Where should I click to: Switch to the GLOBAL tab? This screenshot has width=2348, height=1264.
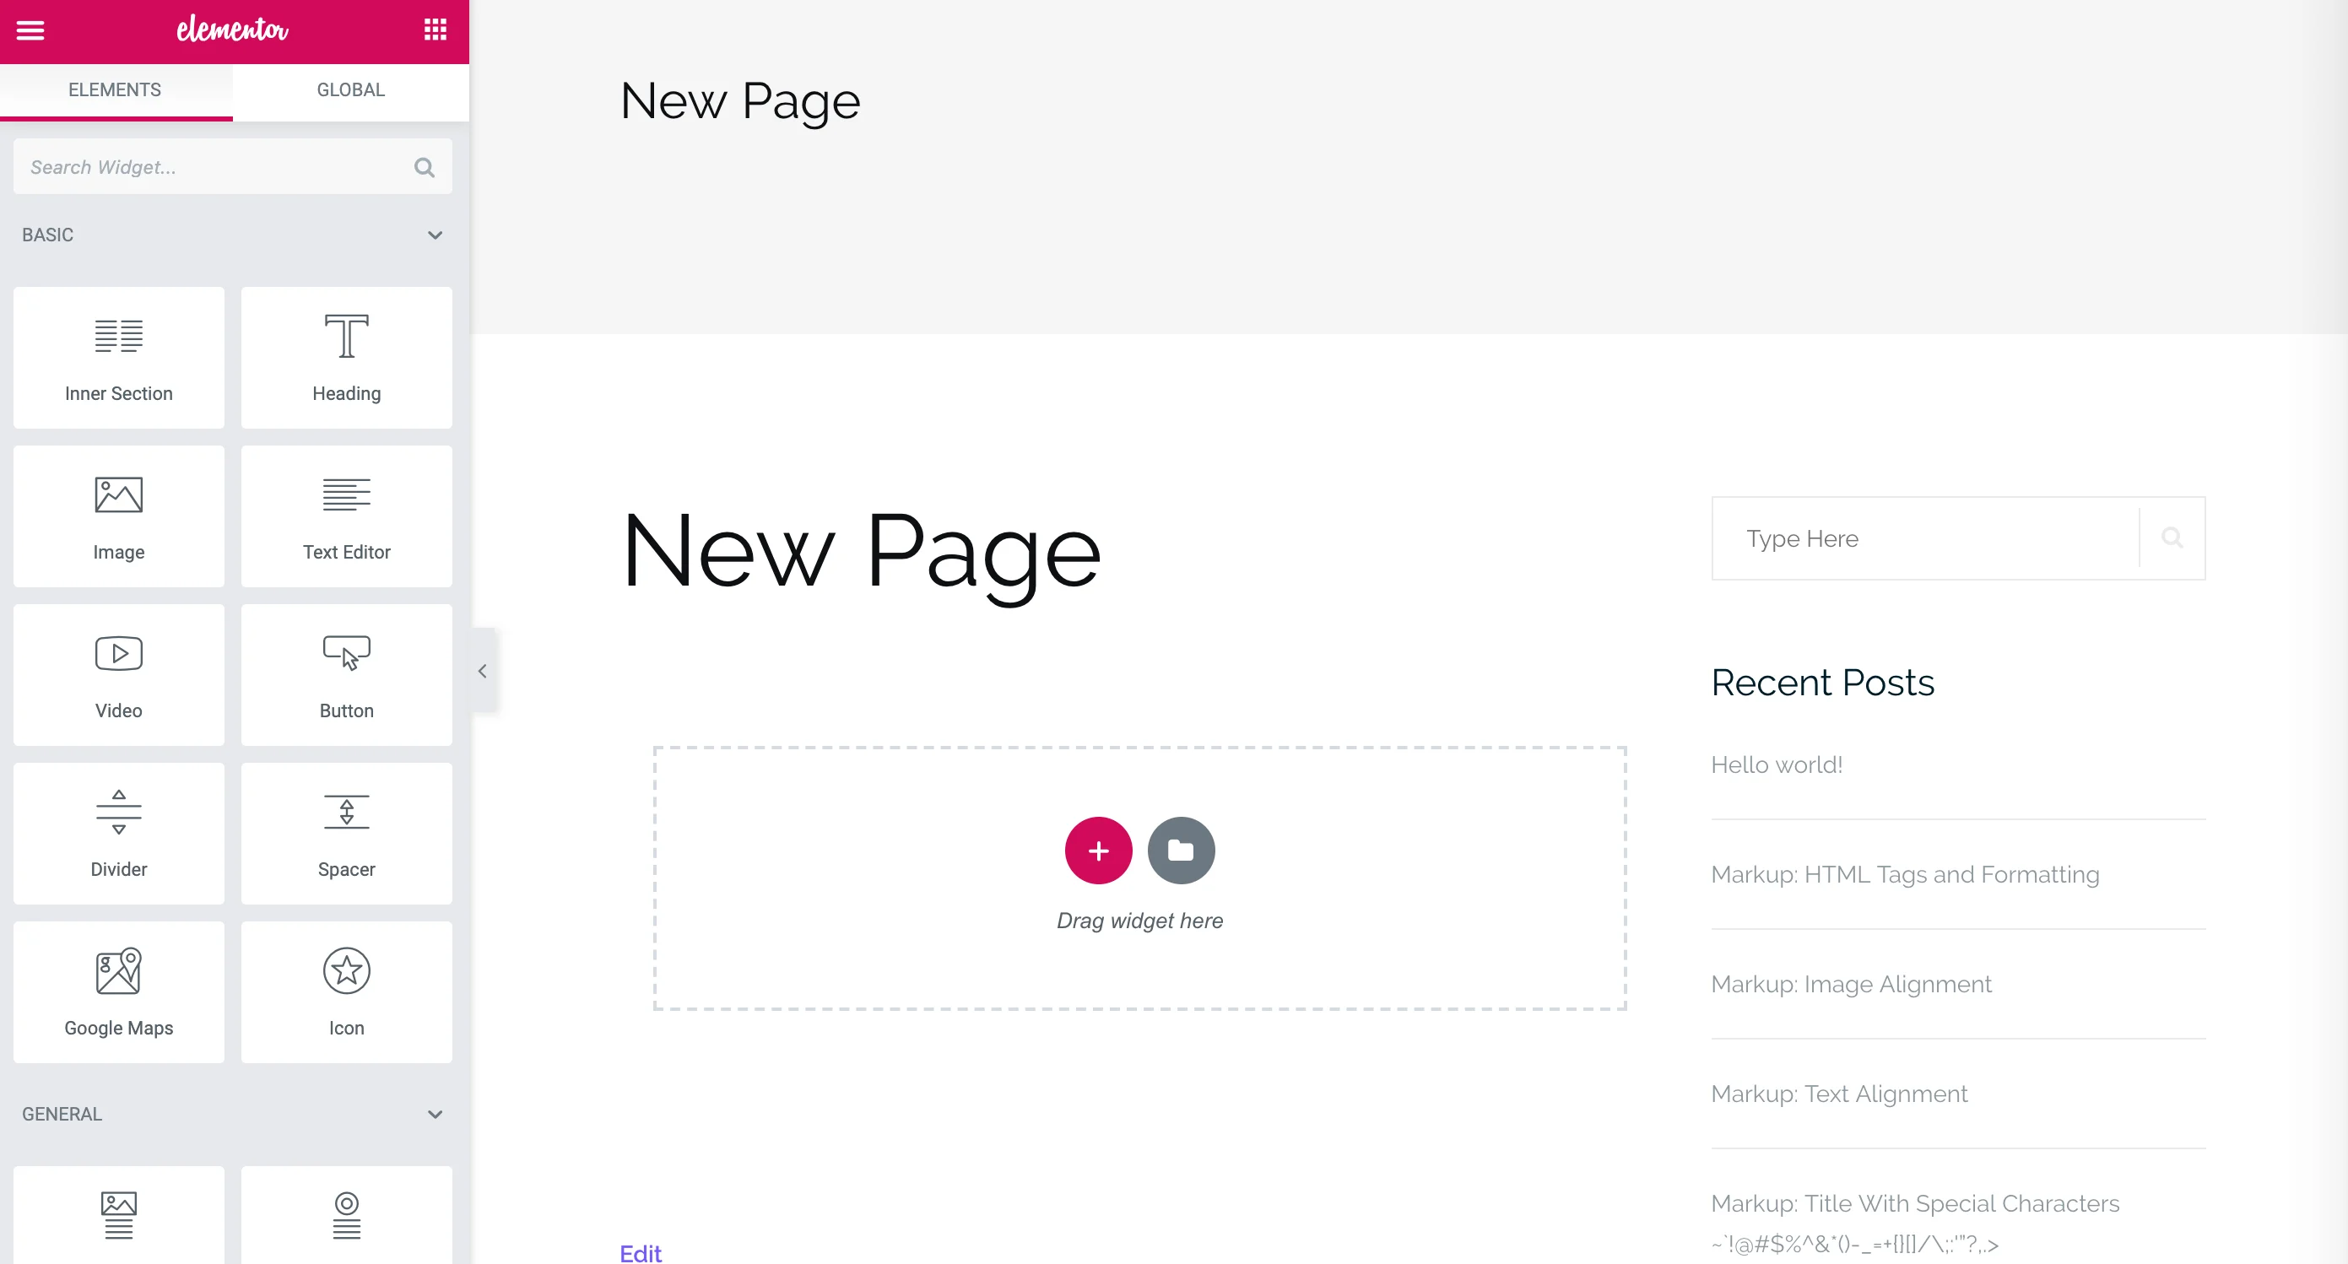click(350, 89)
